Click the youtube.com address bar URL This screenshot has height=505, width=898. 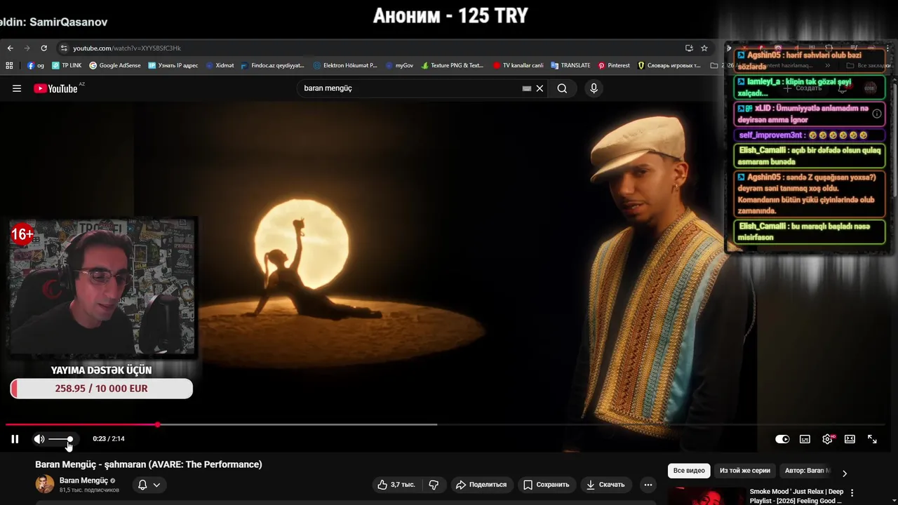coord(127,48)
